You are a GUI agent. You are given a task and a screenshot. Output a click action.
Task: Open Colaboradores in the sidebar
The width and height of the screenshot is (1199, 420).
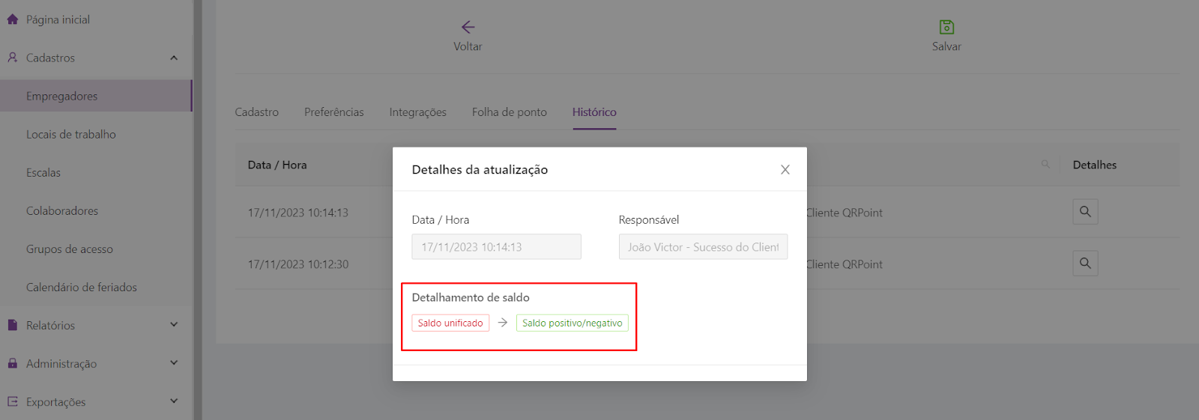tap(62, 211)
